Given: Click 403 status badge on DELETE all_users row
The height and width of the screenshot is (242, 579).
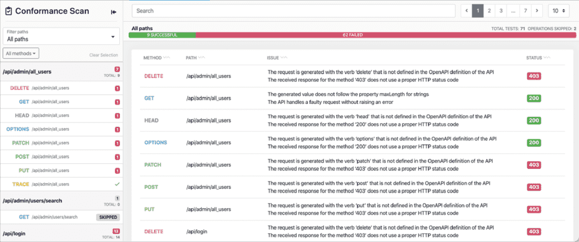Looking at the screenshot, I should tap(534, 76).
